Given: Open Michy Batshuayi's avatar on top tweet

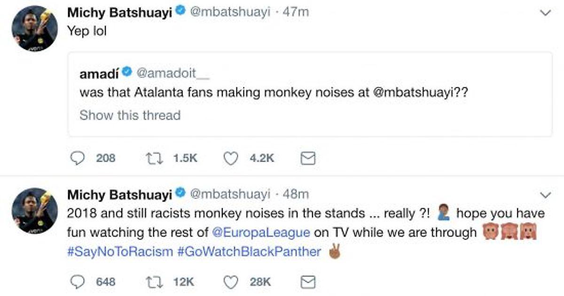Looking at the screenshot, I should pos(34,29).
